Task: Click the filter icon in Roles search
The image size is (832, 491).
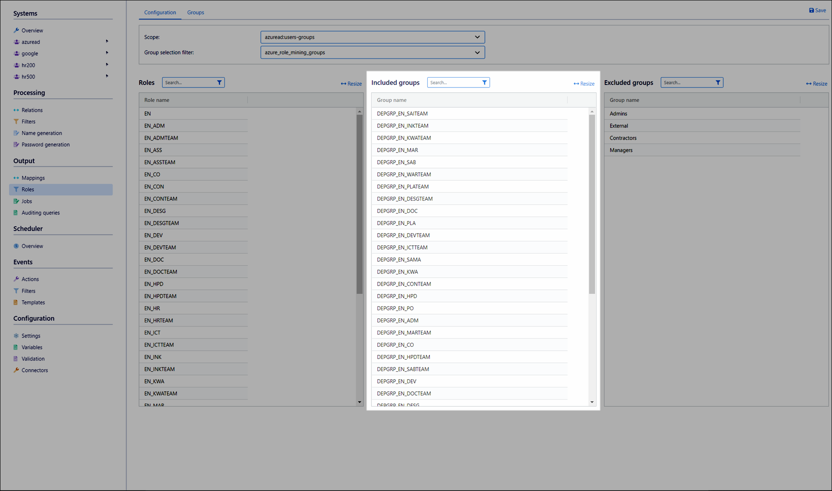Action: point(219,82)
